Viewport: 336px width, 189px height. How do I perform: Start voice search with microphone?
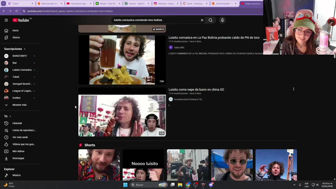[222, 20]
